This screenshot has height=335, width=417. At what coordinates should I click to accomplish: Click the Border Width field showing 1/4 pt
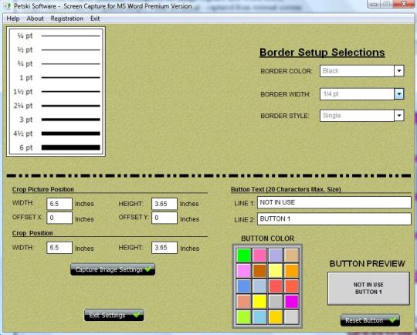(357, 94)
